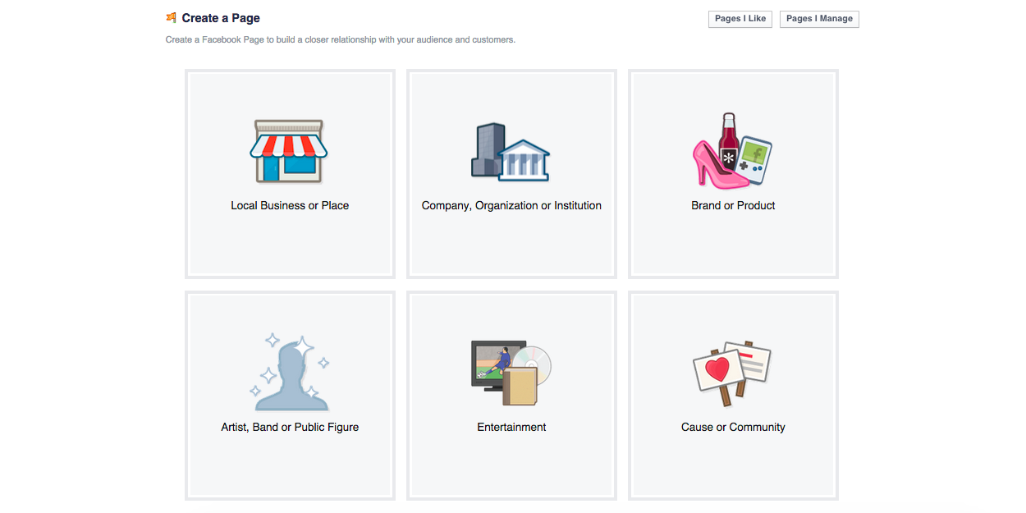The image size is (1026, 513).
Task: Open the Pages I Like list
Action: pos(740,19)
